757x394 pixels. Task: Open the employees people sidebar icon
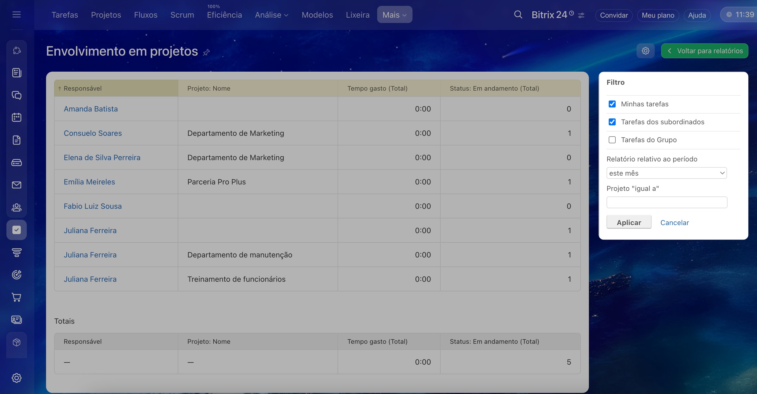coord(16,207)
